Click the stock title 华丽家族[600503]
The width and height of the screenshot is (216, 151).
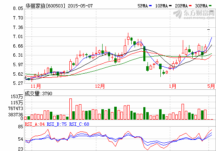[x=45, y=6]
